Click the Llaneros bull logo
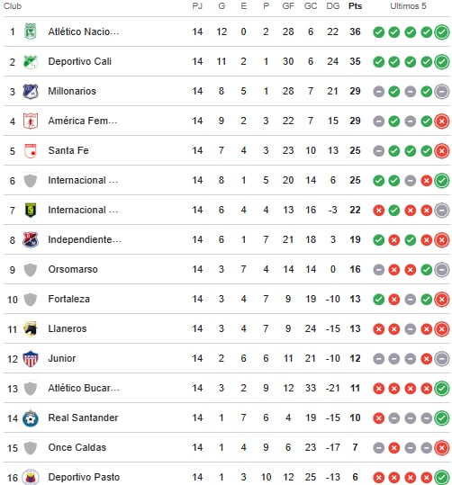Image resolution: width=452 pixels, height=485 pixels. point(31,328)
